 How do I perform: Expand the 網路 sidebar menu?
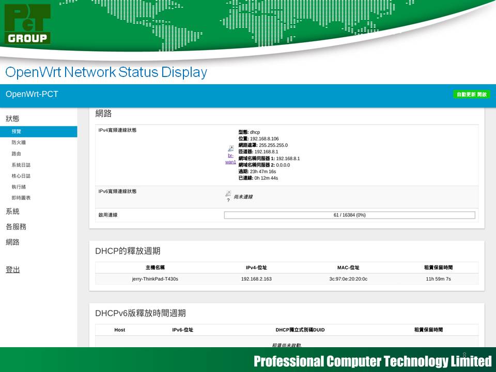[12, 242]
